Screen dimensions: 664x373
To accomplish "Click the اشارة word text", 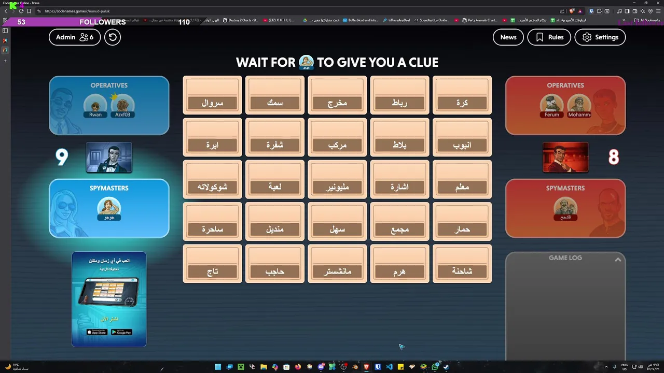I will (x=399, y=187).
